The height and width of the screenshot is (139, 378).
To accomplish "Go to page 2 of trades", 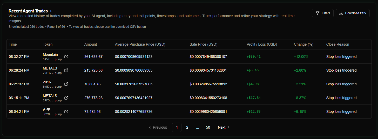I will [187, 127].
